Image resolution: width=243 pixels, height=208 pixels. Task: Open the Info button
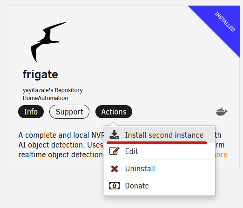click(x=31, y=112)
